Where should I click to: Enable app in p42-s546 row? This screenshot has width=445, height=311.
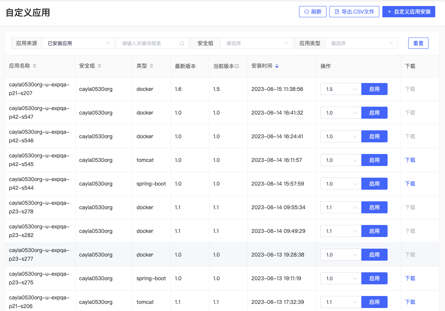(x=374, y=136)
